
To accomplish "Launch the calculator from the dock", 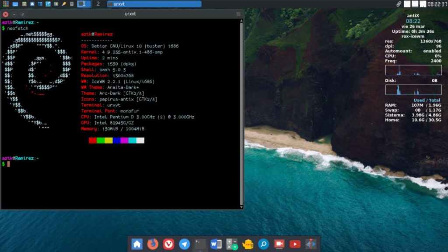I will coord(232,244).
